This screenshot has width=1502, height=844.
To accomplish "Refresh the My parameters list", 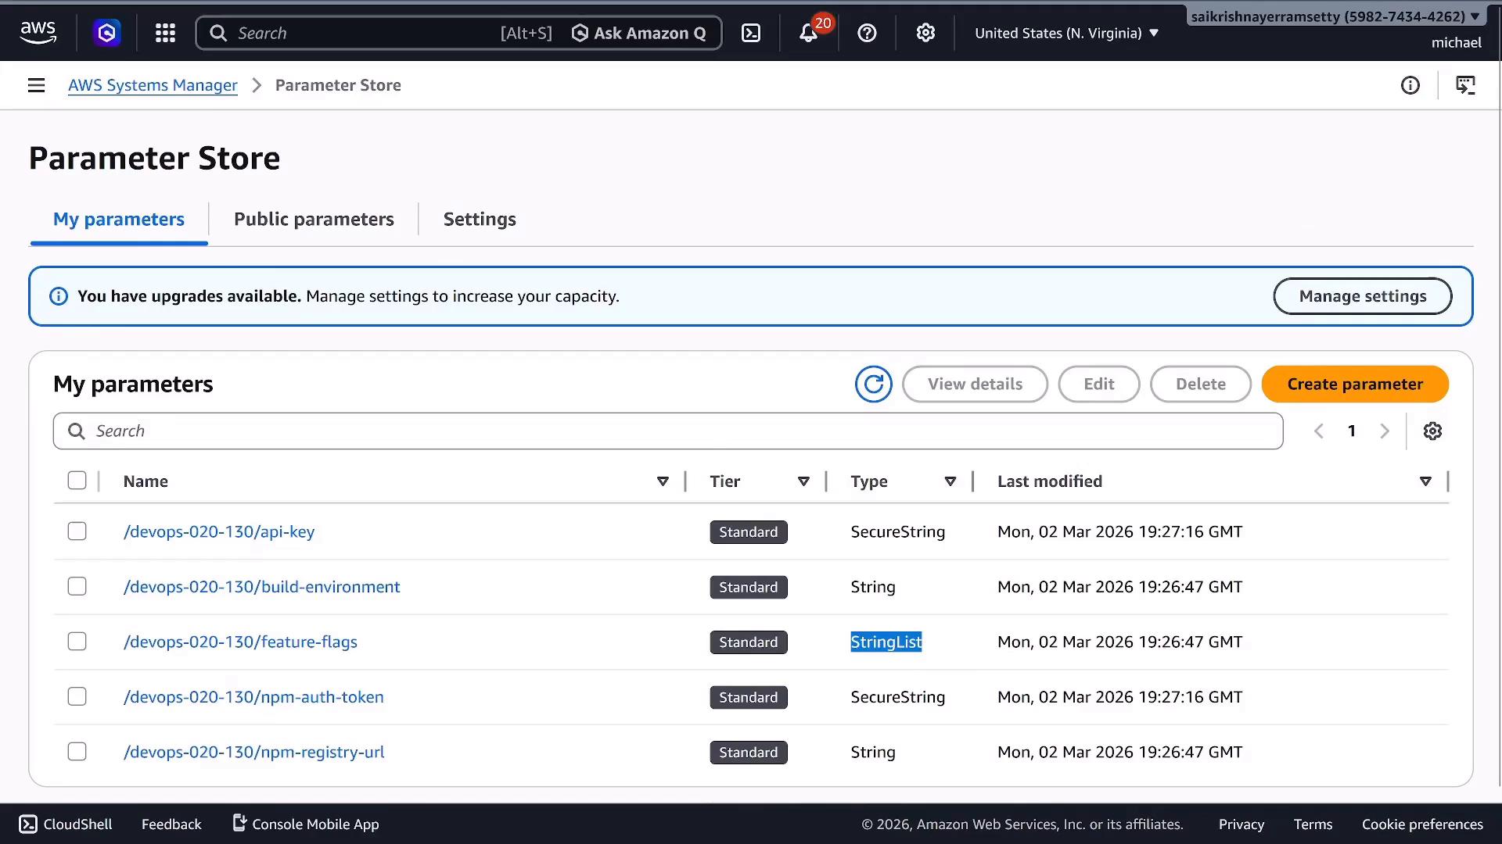I will click(874, 384).
